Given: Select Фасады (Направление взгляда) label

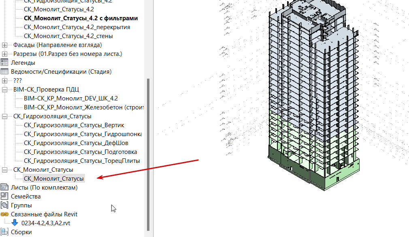Looking at the screenshot, I should click(58, 45).
